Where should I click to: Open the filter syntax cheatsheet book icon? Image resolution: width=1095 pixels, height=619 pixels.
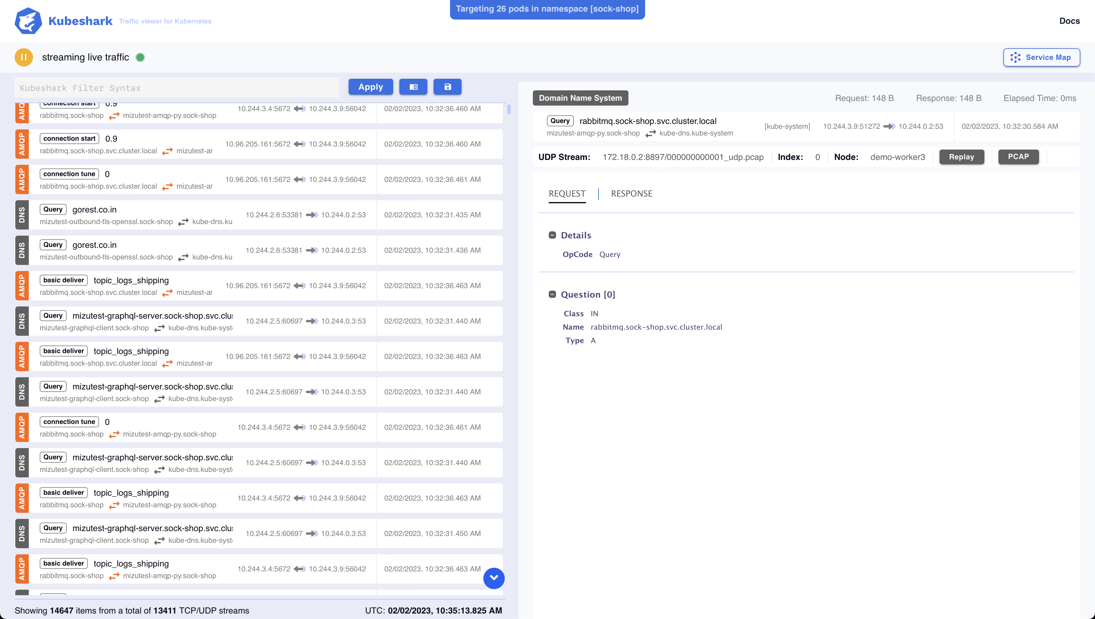point(413,87)
